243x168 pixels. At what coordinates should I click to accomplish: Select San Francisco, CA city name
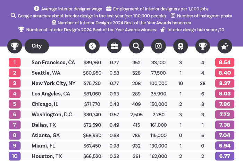tap(53, 62)
